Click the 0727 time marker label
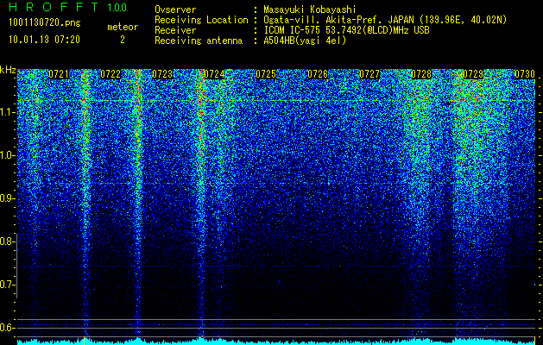The image size is (543, 345). tap(369, 74)
